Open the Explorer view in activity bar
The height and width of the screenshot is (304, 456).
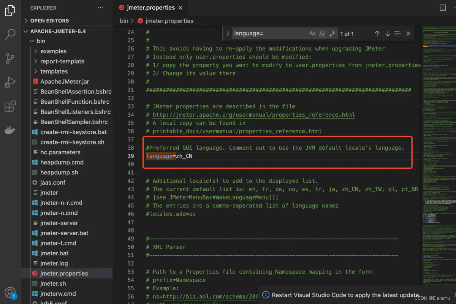pos(10,11)
